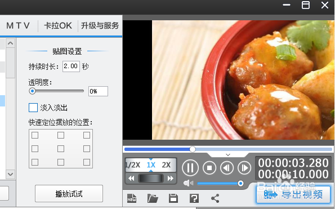Position sticker at bottom-right checkbox
335x209 pixels.
pyautogui.click(x=87, y=162)
